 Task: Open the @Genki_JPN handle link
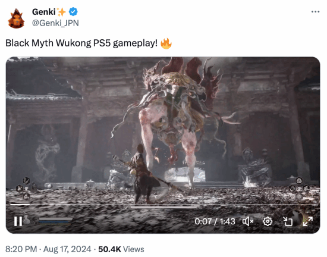[x=55, y=23]
